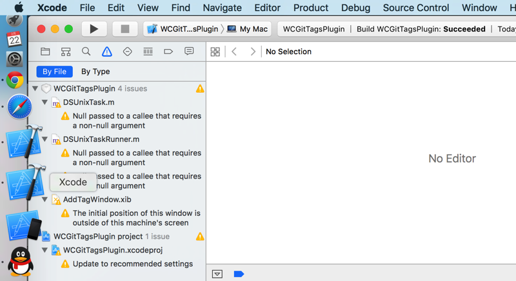Screen dimensions: 516x281
Task: Open the Breakpoint navigator icon
Action: 168,52
